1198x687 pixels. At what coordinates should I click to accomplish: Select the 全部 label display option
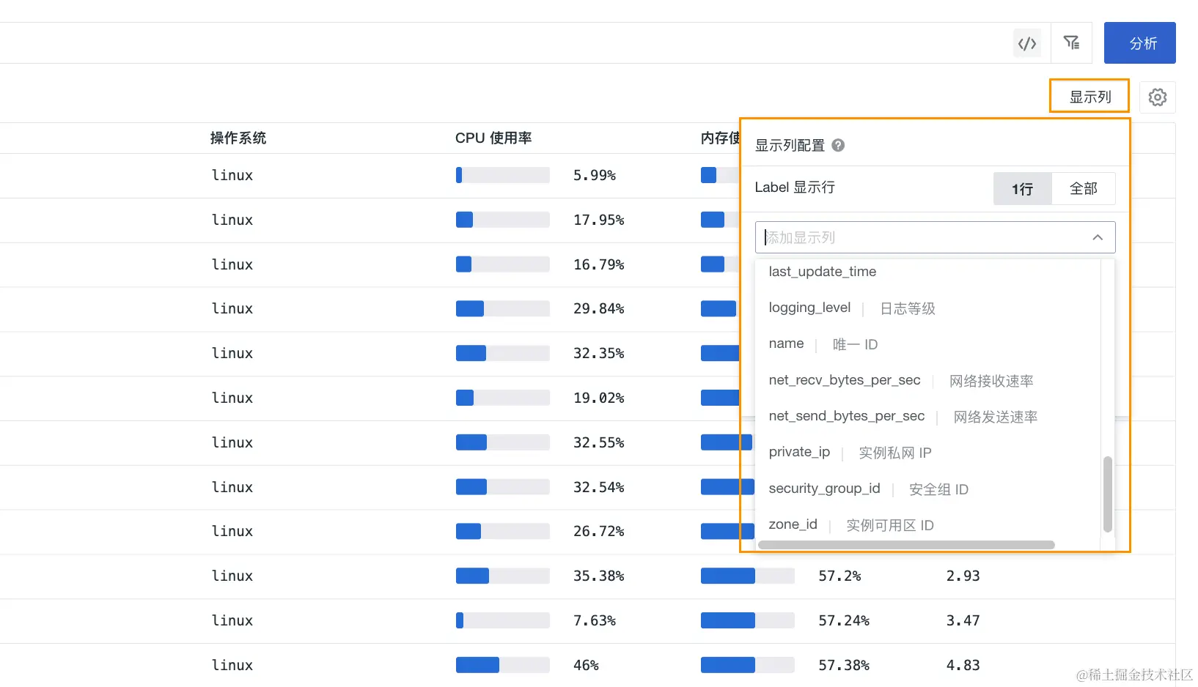pos(1084,189)
